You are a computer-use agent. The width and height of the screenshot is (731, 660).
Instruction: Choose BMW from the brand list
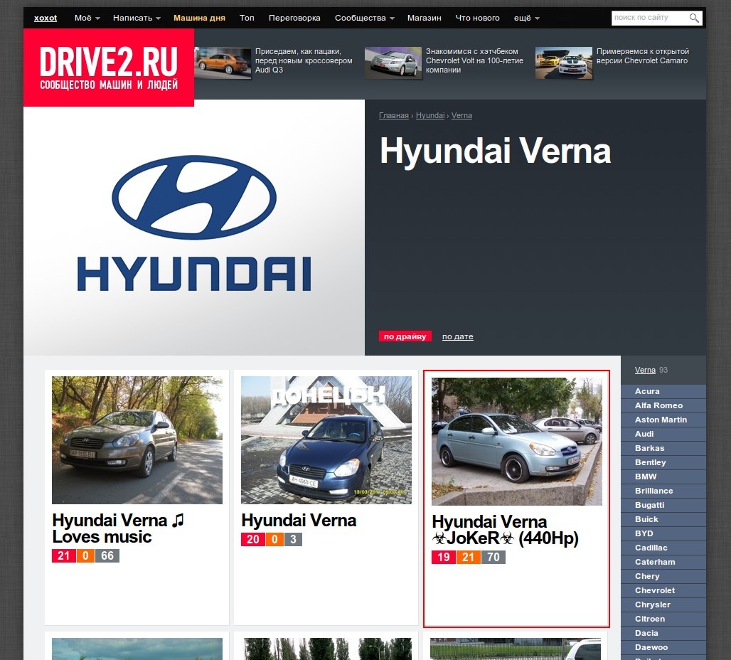663,477
